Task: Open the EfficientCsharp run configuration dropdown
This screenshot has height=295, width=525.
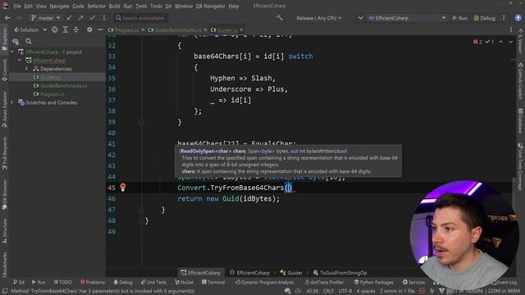Action: coord(407,18)
